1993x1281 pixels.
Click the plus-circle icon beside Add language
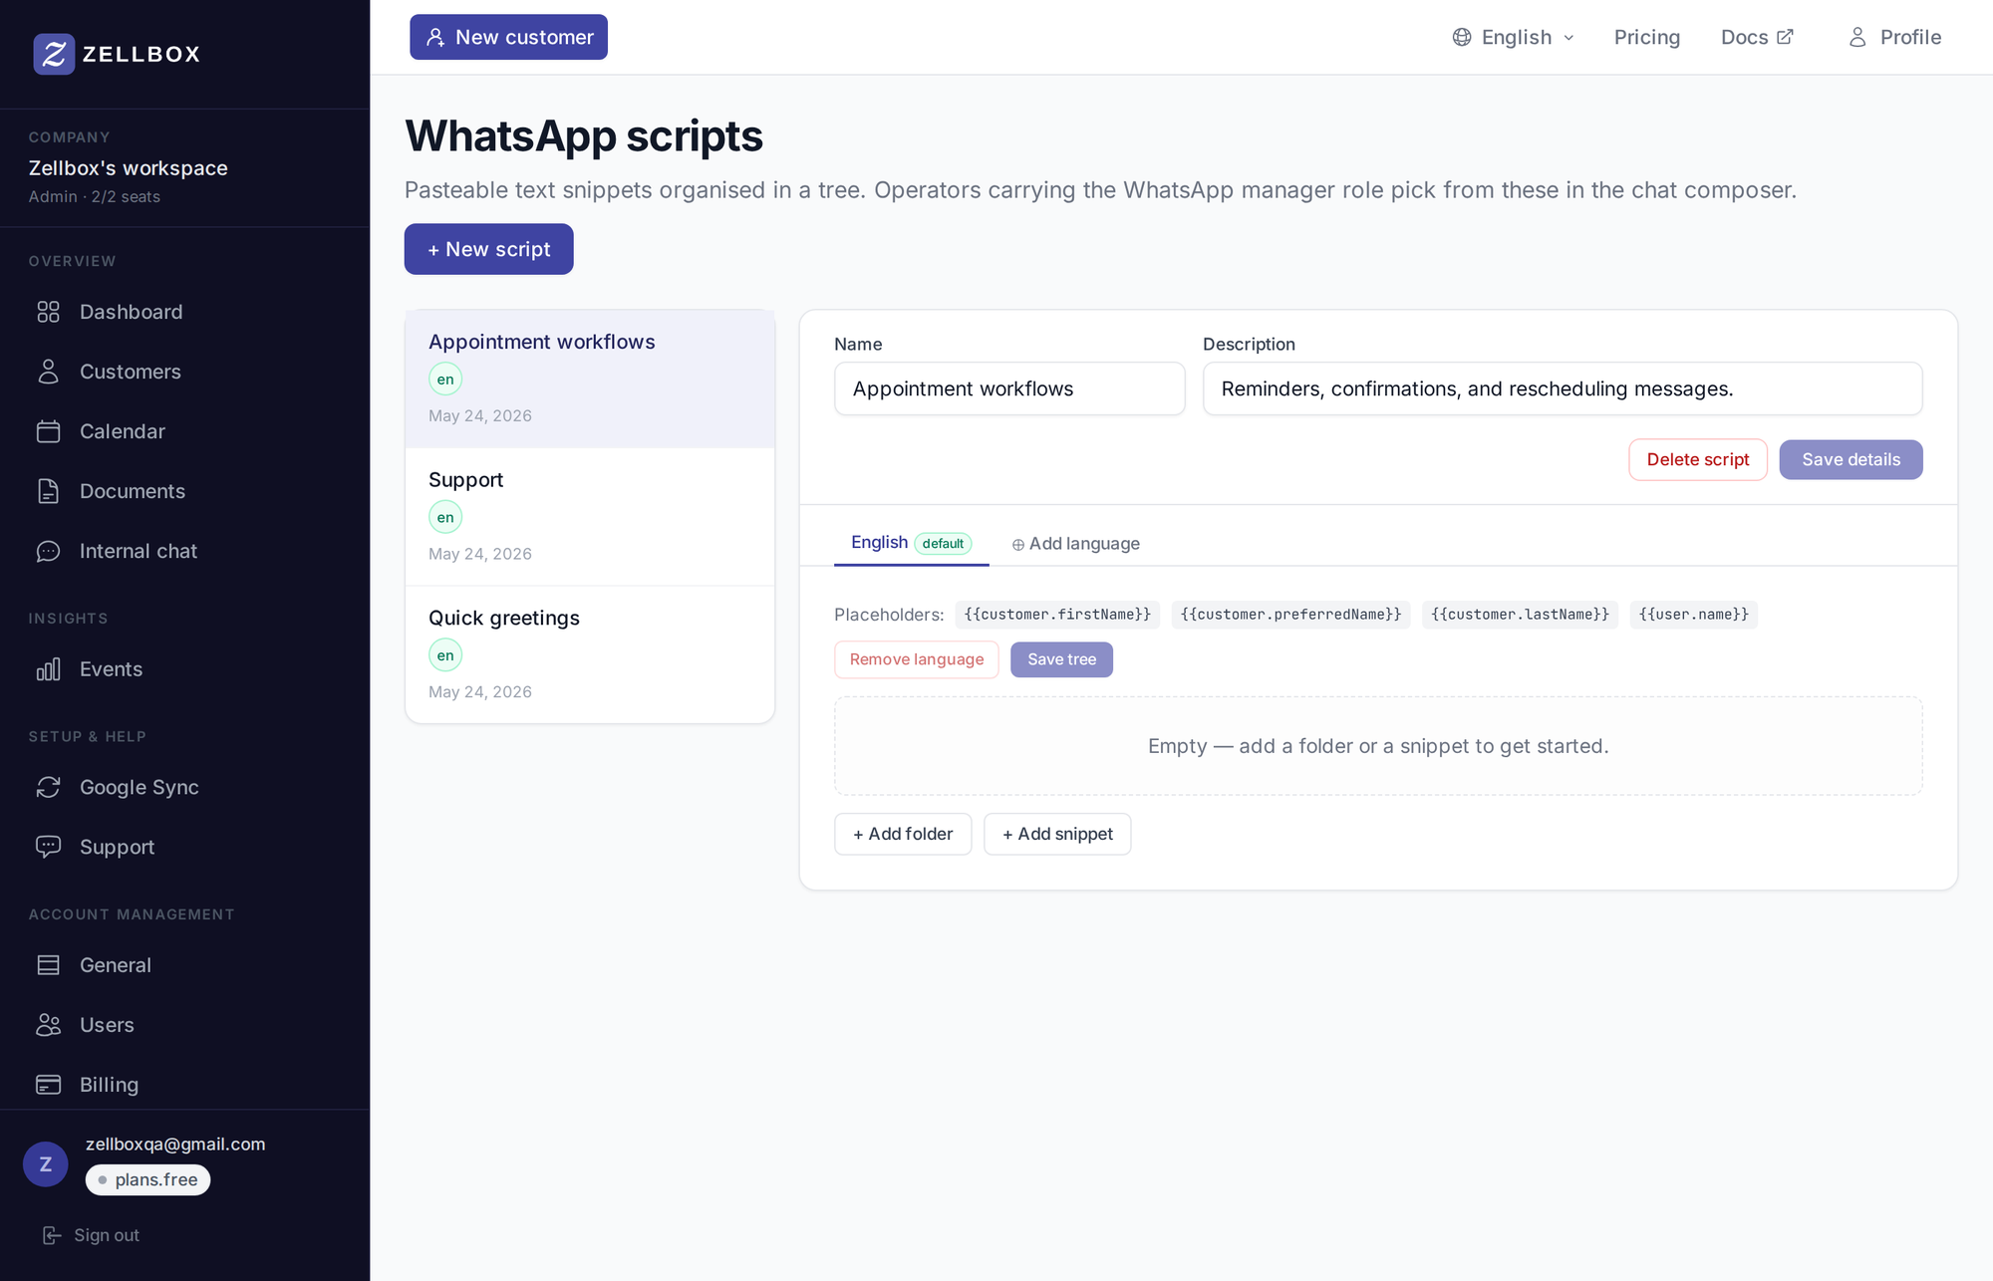(1017, 545)
